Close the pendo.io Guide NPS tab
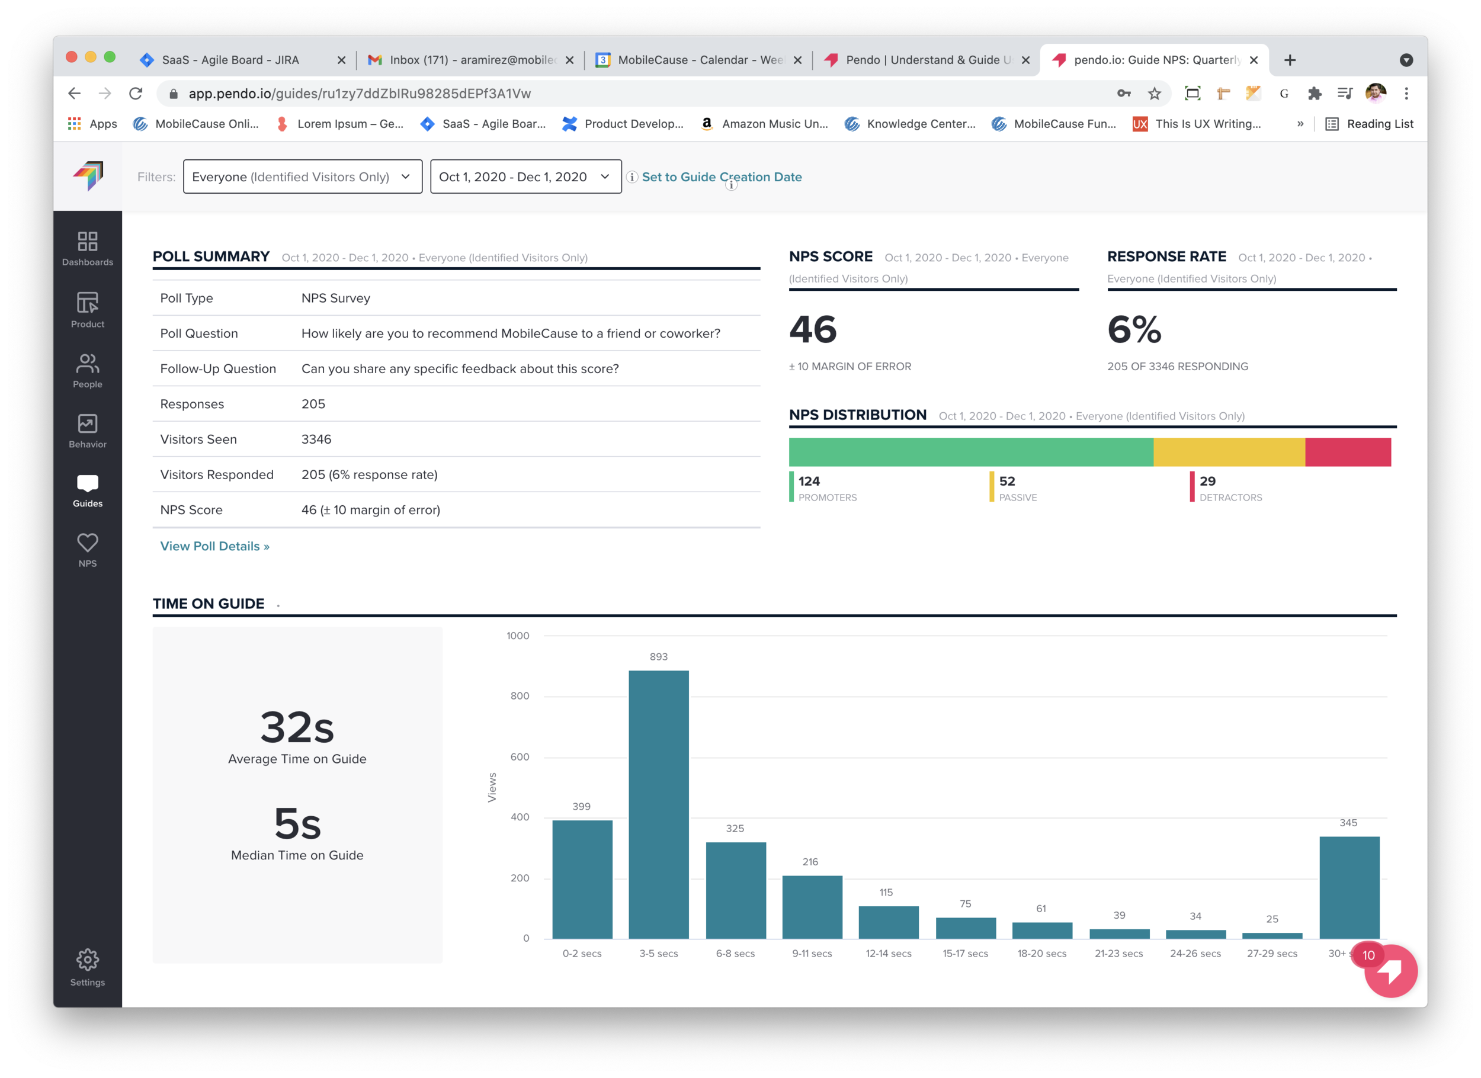 (1254, 60)
